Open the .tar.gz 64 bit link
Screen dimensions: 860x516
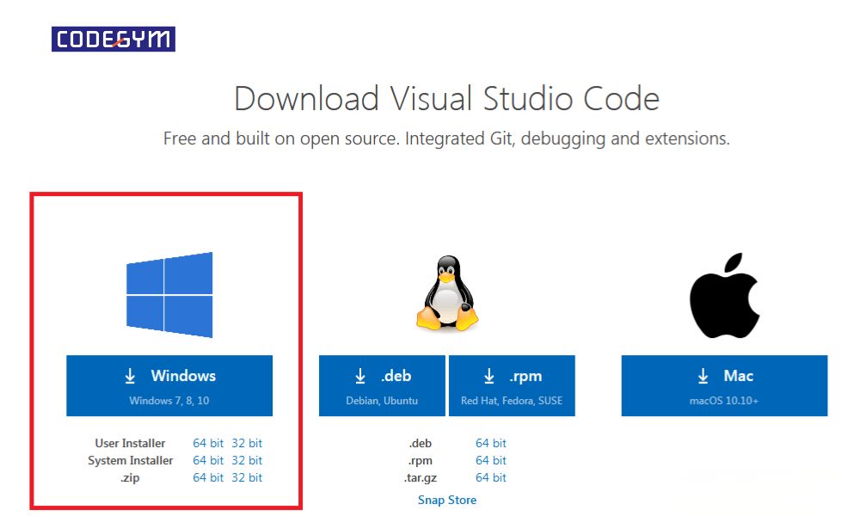491,477
